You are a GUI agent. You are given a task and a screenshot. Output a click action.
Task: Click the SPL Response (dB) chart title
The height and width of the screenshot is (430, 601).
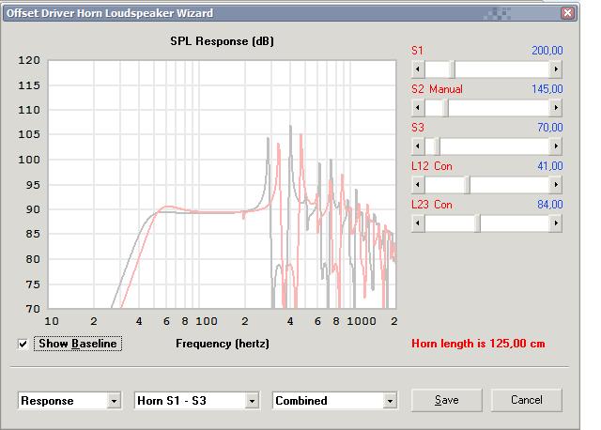(222, 41)
